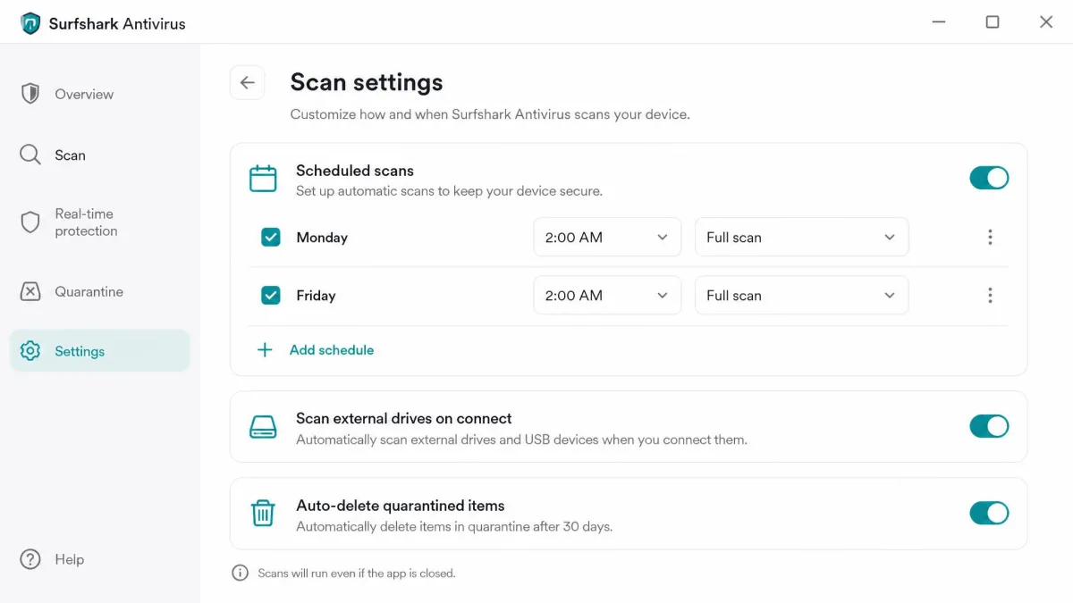
Task: Maximize the Surfshark Antivirus window
Action: coord(993,22)
